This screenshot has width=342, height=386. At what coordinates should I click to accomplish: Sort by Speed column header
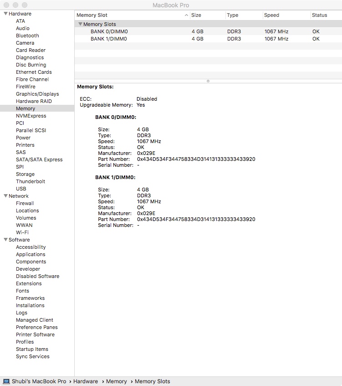pos(271,15)
